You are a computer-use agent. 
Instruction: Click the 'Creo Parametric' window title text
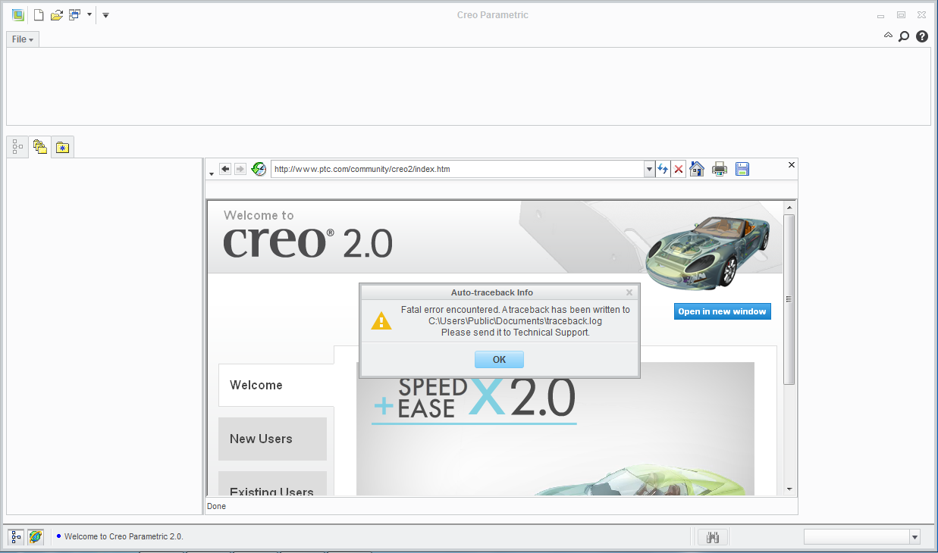pos(493,15)
